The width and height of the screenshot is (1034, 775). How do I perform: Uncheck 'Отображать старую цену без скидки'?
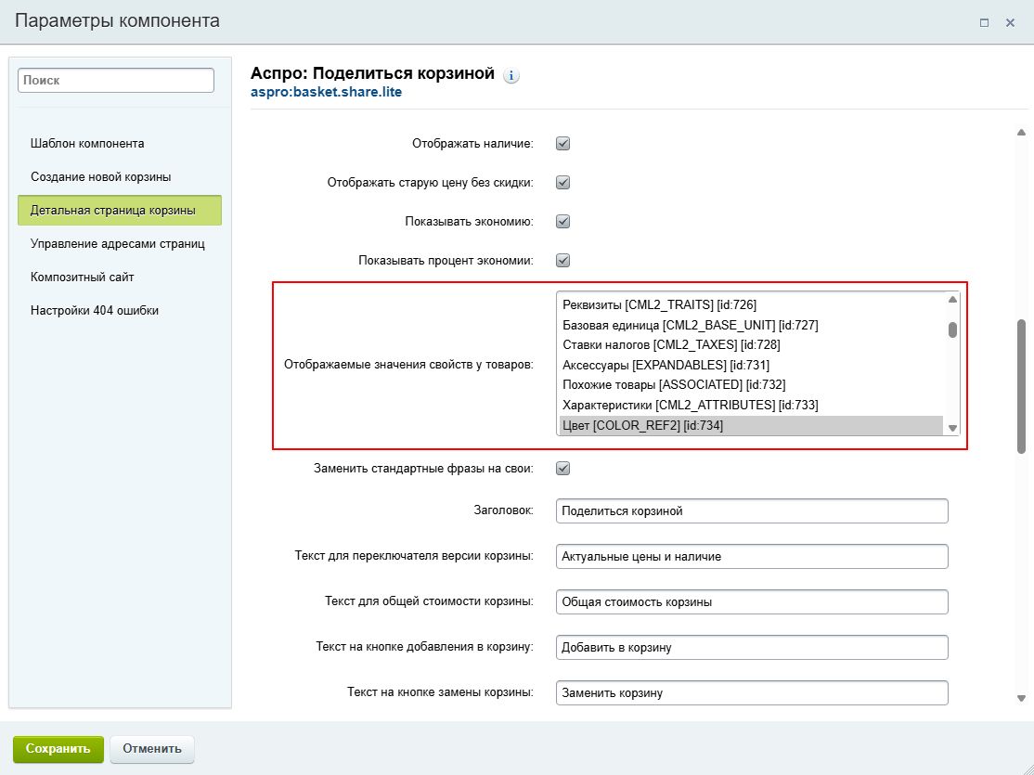(x=562, y=183)
